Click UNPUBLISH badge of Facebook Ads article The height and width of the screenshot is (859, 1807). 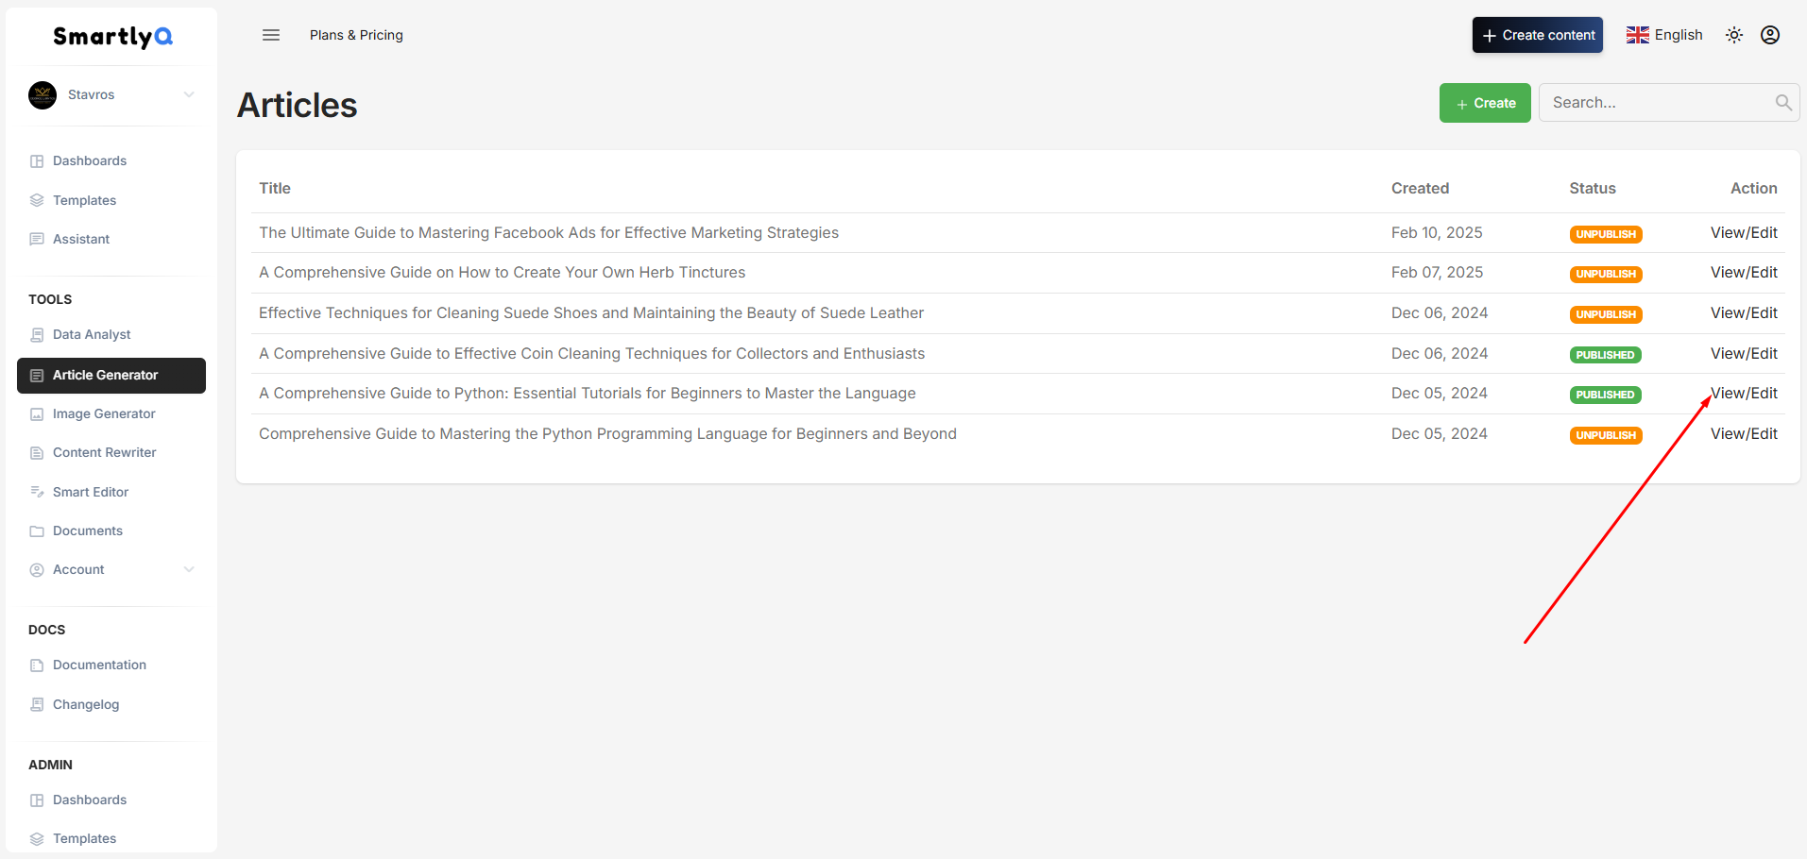(x=1606, y=234)
